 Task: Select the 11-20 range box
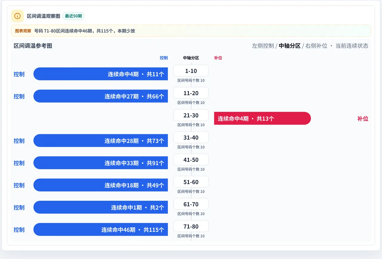[x=191, y=93]
